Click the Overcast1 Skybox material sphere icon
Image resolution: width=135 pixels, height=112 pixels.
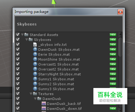coord(35,64)
